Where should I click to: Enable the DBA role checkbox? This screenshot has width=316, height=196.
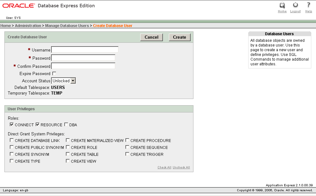[66, 124]
